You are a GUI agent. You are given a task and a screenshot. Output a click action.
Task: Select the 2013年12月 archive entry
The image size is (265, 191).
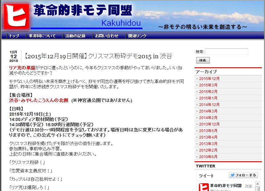[x=209, y=124]
